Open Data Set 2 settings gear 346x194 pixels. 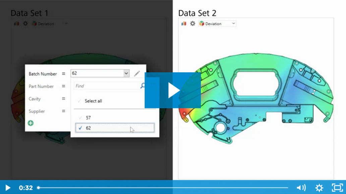click(192, 24)
